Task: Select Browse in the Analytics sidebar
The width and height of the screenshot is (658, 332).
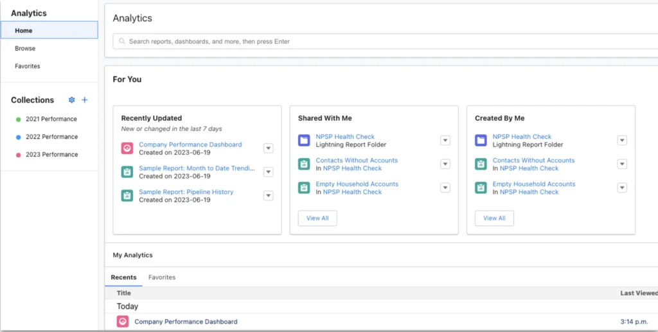Action: tap(26, 48)
